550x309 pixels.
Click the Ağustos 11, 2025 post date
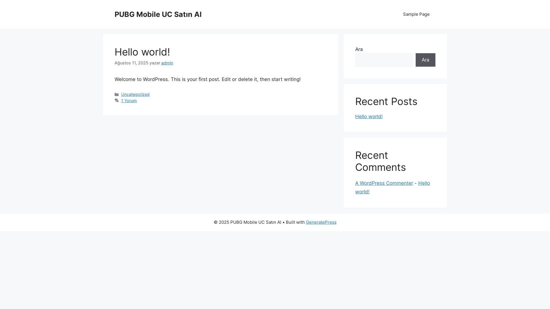click(x=131, y=63)
